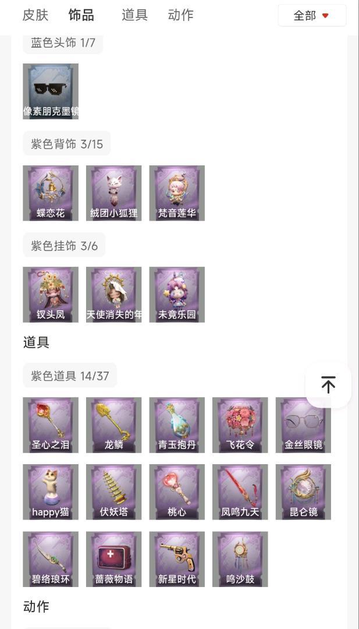
Task: Select the 动作 tab
Action: click(x=181, y=15)
